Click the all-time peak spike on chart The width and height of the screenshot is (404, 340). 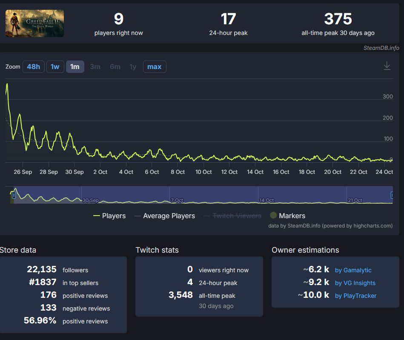click(7, 84)
